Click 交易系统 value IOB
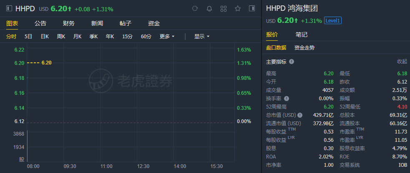Viewport: 410px width, 173px height. [403, 165]
